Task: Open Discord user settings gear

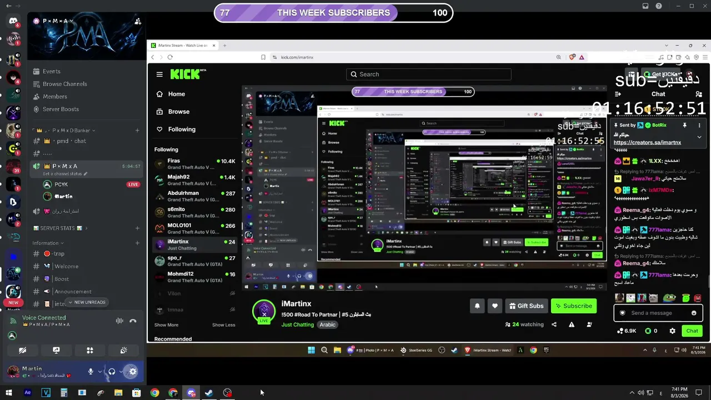Action: (132, 372)
